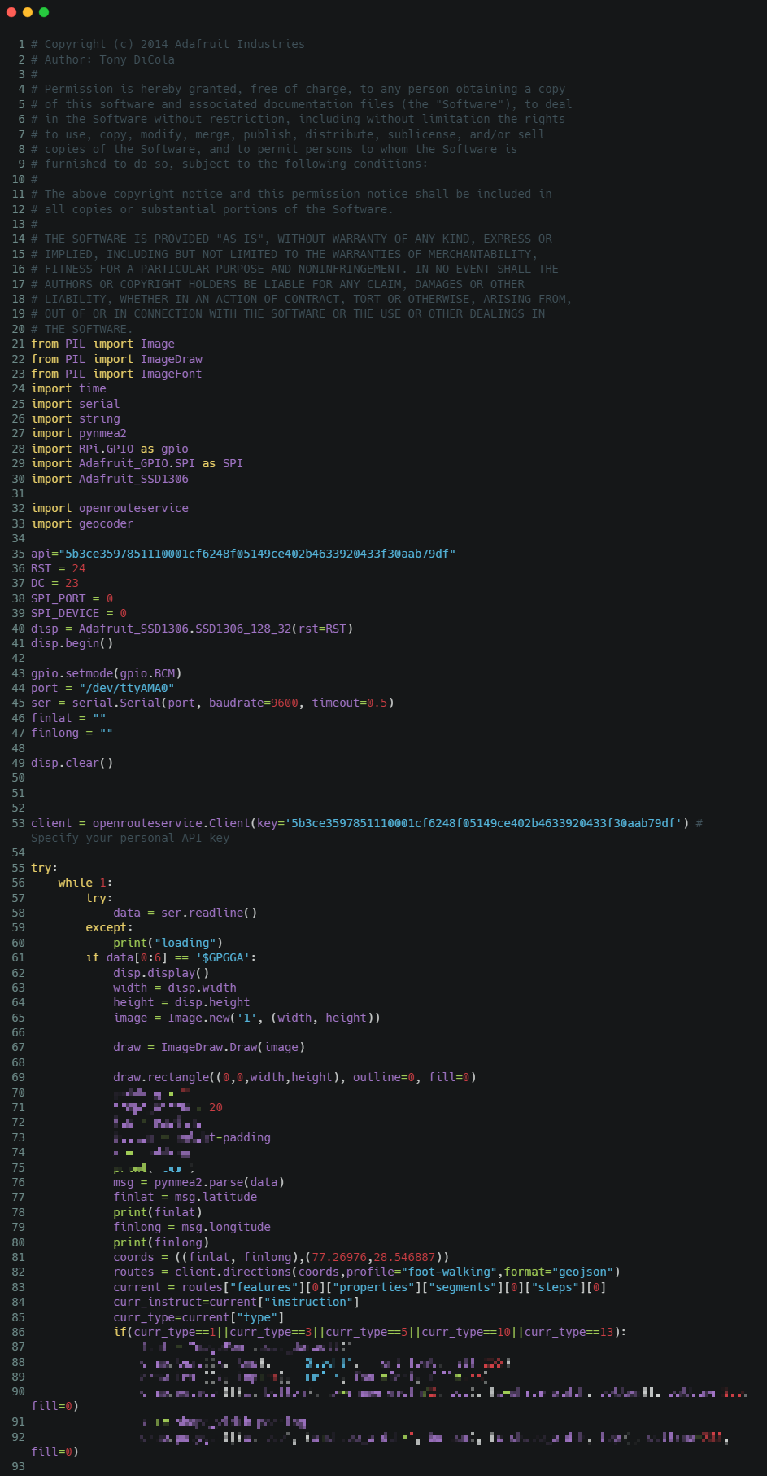This screenshot has height=1476, width=767.
Task: Click 'Specify your personal API key' comment
Action: [x=130, y=838]
